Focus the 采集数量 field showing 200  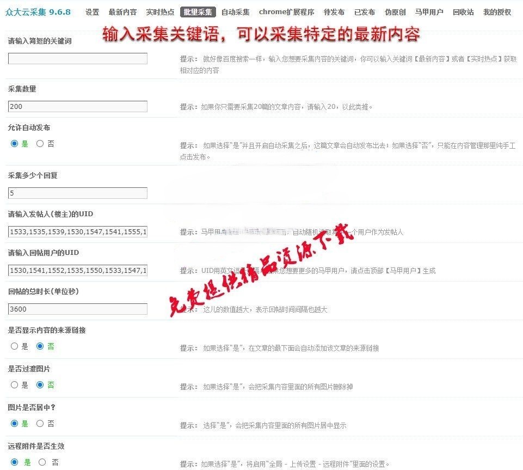point(78,107)
